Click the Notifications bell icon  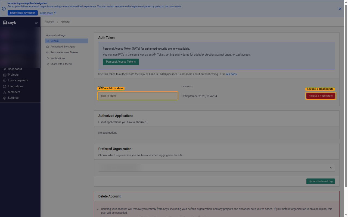click(x=48, y=58)
